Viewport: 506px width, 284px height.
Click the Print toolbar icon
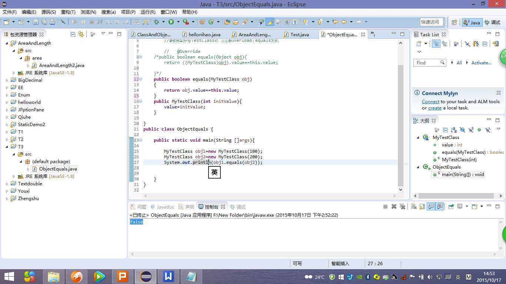52,22
